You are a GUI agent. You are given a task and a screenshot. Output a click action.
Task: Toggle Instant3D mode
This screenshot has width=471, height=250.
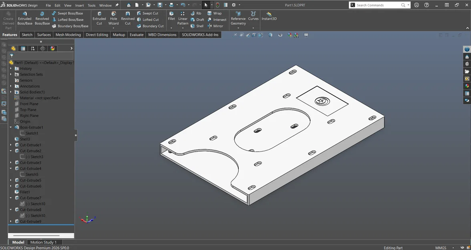[x=269, y=16]
